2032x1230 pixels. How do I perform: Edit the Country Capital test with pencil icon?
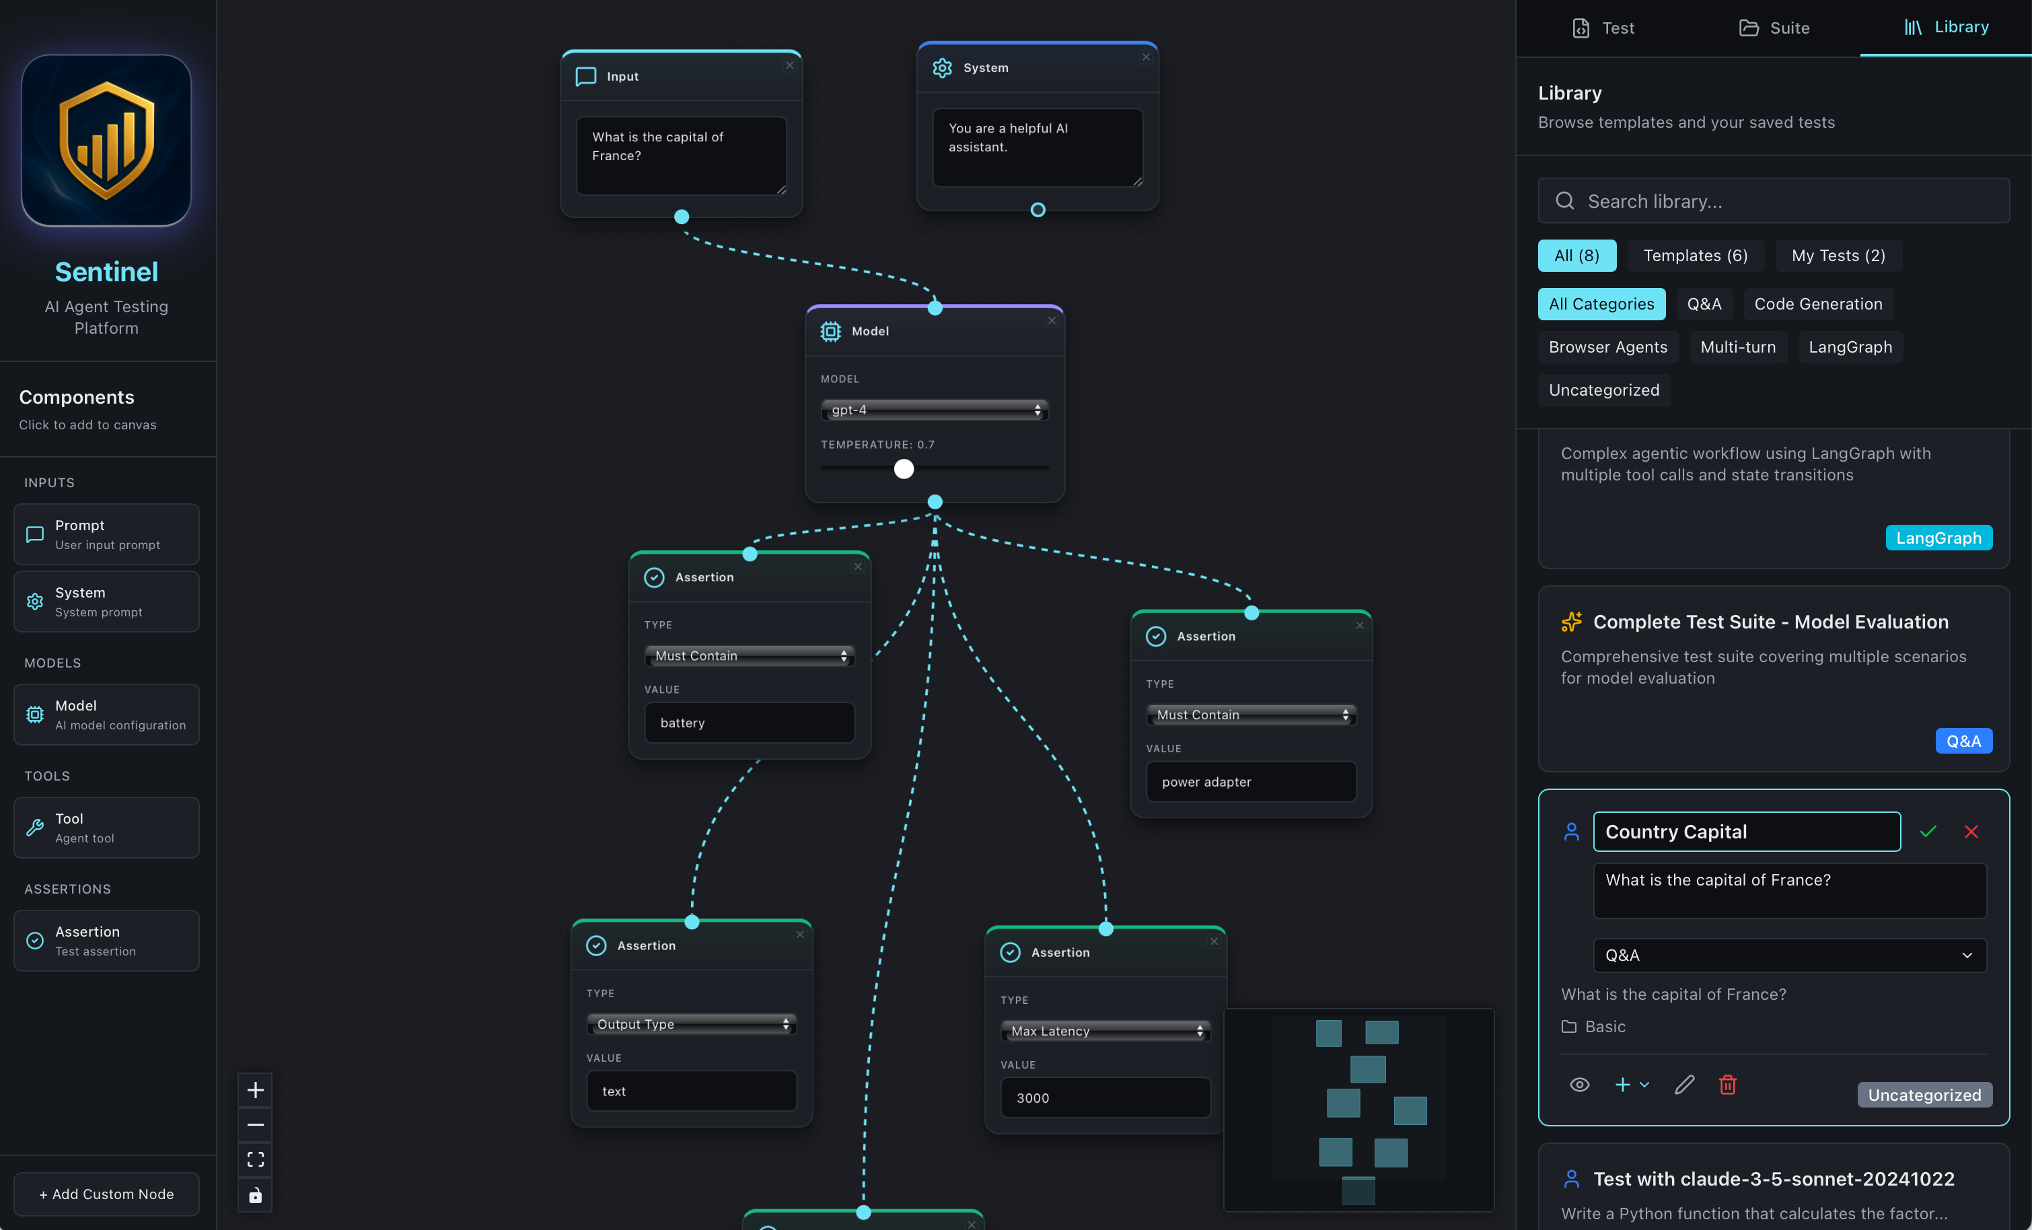(1684, 1085)
